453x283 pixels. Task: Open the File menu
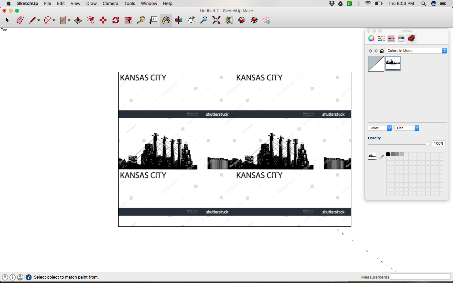tap(48, 3)
